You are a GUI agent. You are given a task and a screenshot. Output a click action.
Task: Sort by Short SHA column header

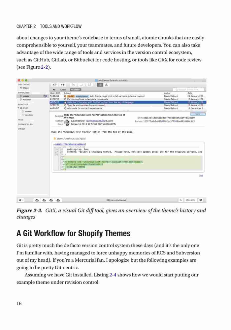[x=55, y=93]
